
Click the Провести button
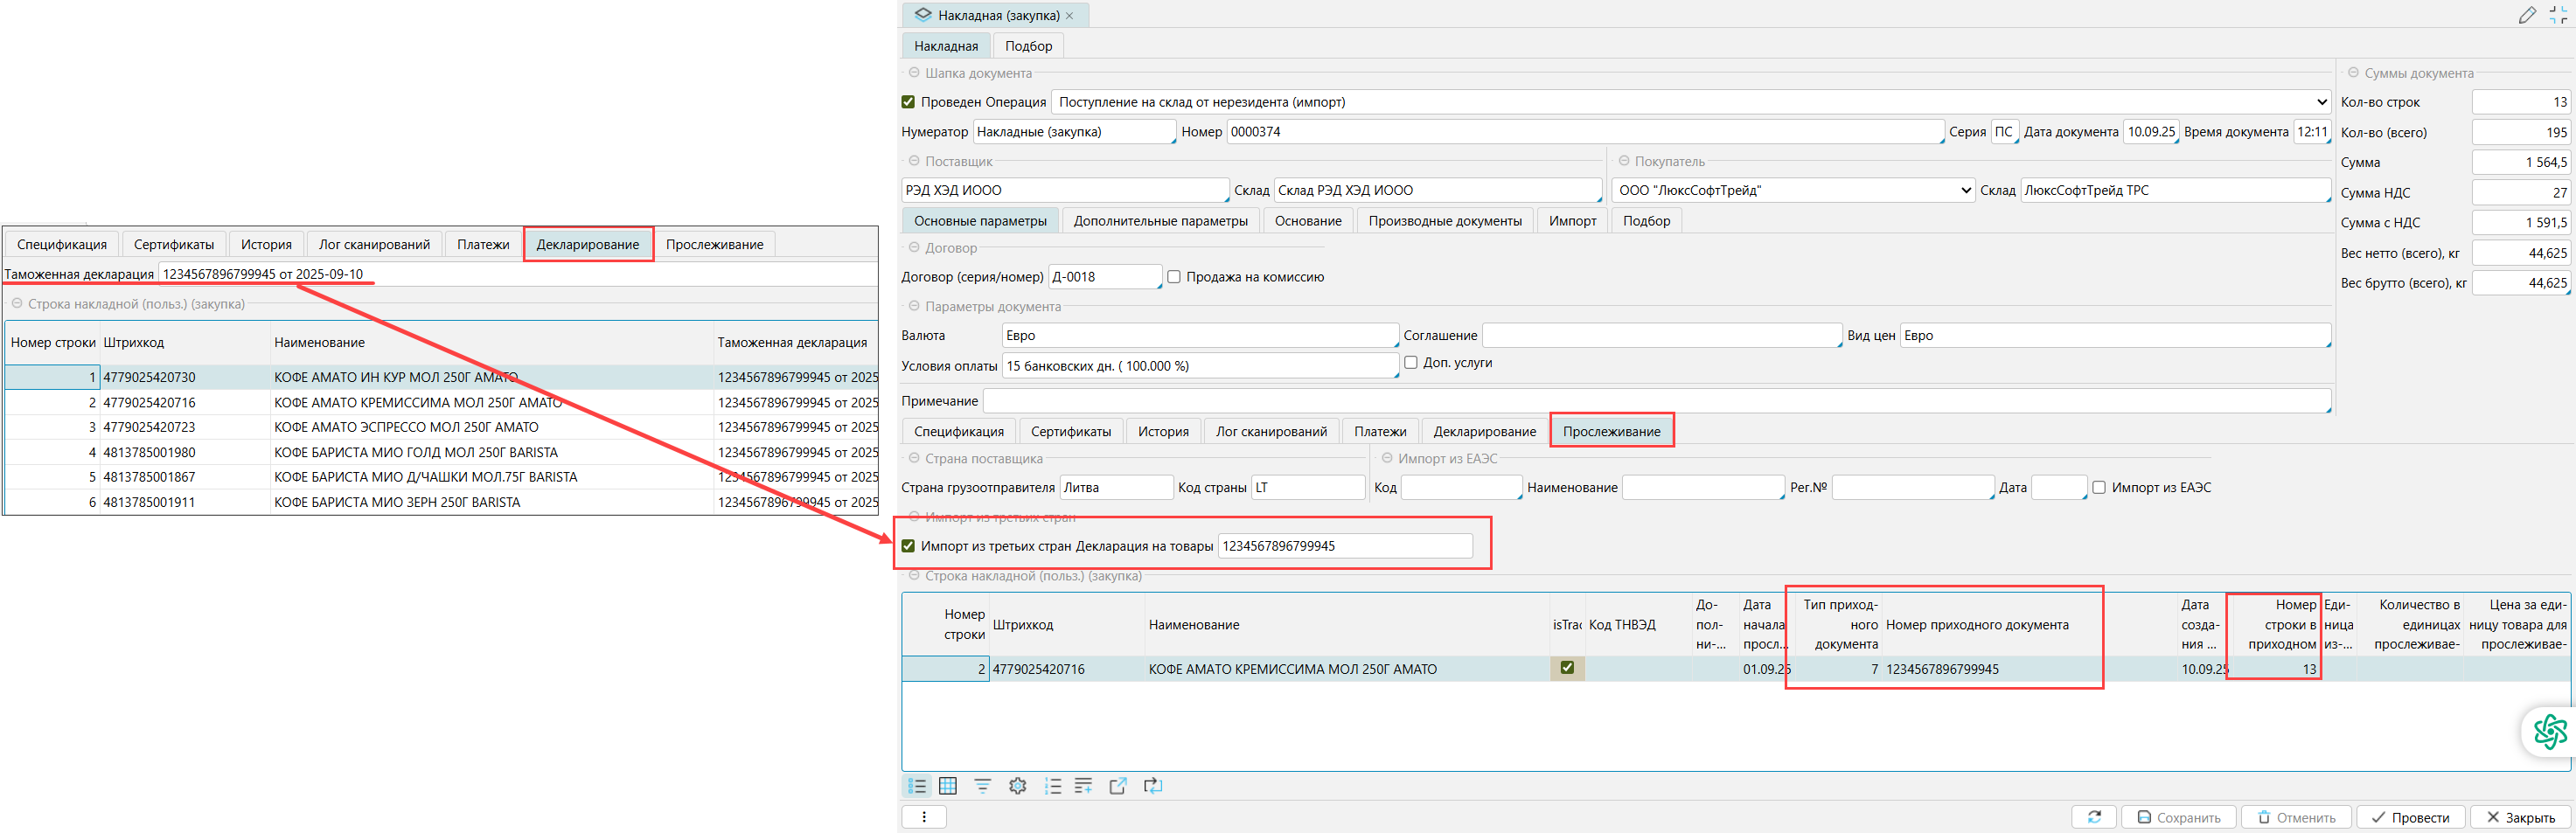pos(2410,817)
